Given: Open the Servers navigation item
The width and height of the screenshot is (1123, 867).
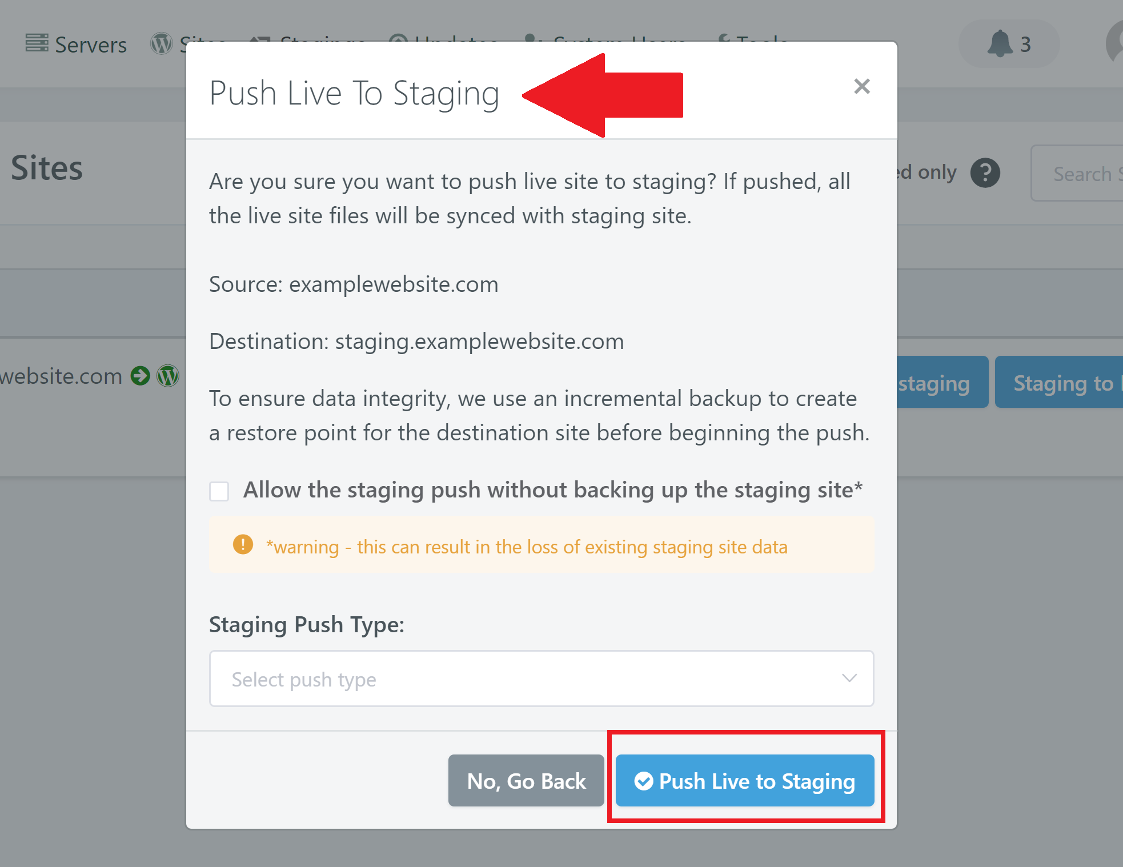Looking at the screenshot, I should tap(76, 44).
